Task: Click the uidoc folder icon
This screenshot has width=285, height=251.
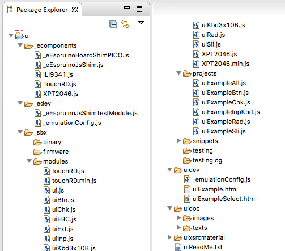Action: [x=178, y=208]
